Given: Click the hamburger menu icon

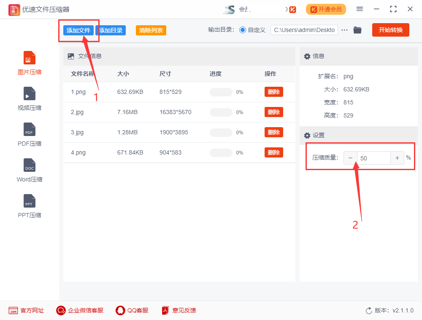Looking at the screenshot, I should pyautogui.click(x=360, y=8).
